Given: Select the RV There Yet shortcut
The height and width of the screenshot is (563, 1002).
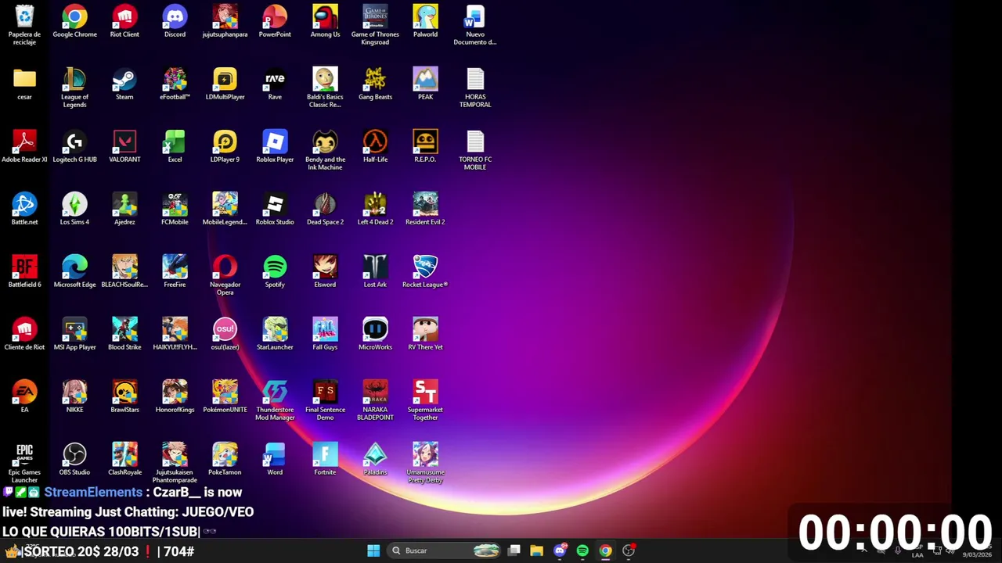Looking at the screenshot, I should (x=425, y=335).
